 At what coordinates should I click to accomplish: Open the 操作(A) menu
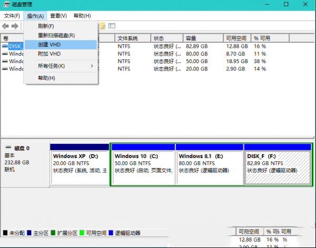[35, 16]
